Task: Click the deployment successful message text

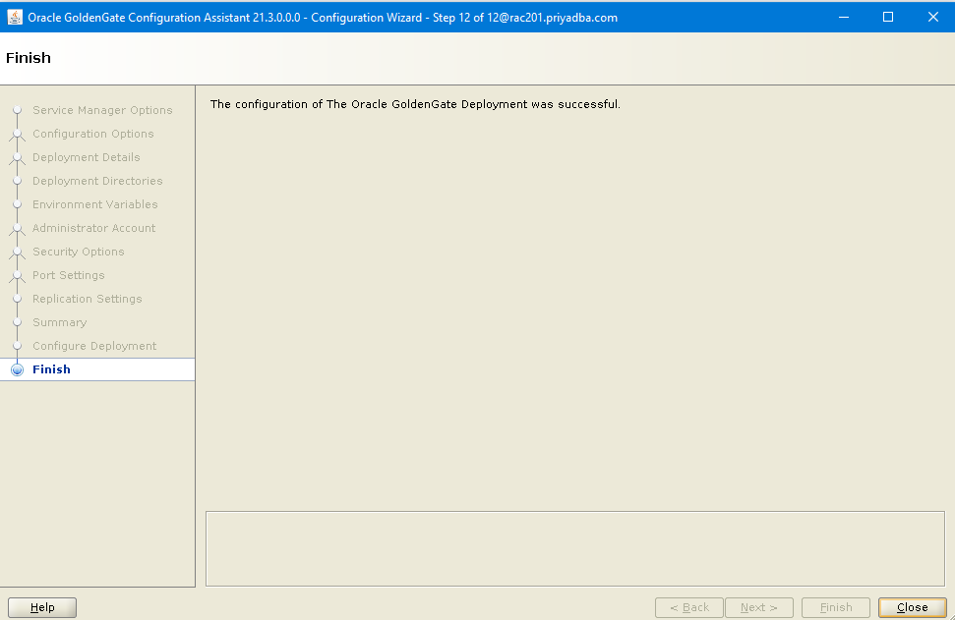Action: tap(415, 104)
